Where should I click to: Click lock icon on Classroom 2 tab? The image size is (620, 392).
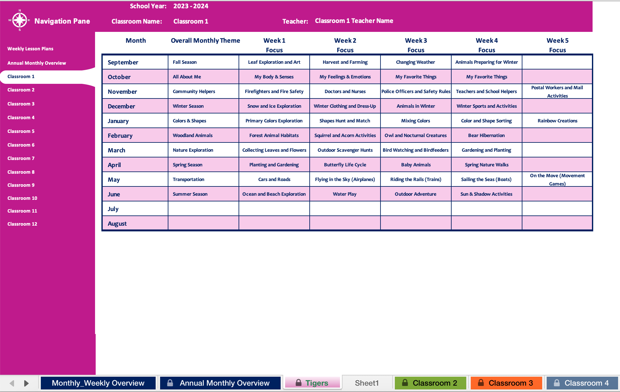click(405, 383)
